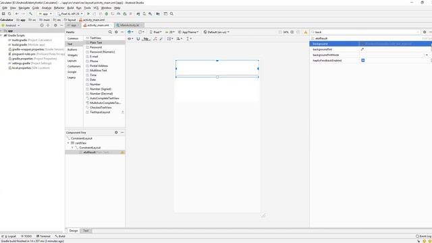Click the Infer Constraints wand icon
The image size is (432, 243).
(x=161, y=39)
